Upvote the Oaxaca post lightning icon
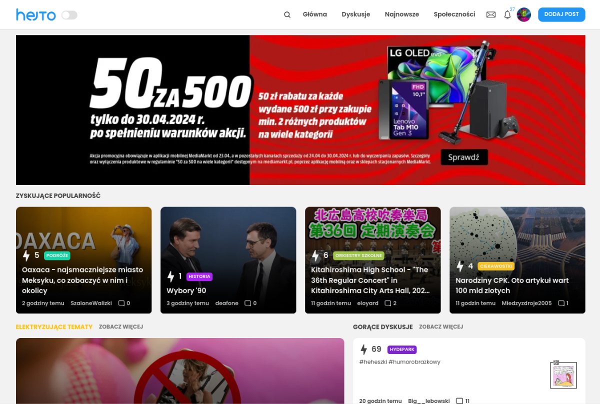The height and width of the screenshot is (404, 600). click(x=26, y=255)
